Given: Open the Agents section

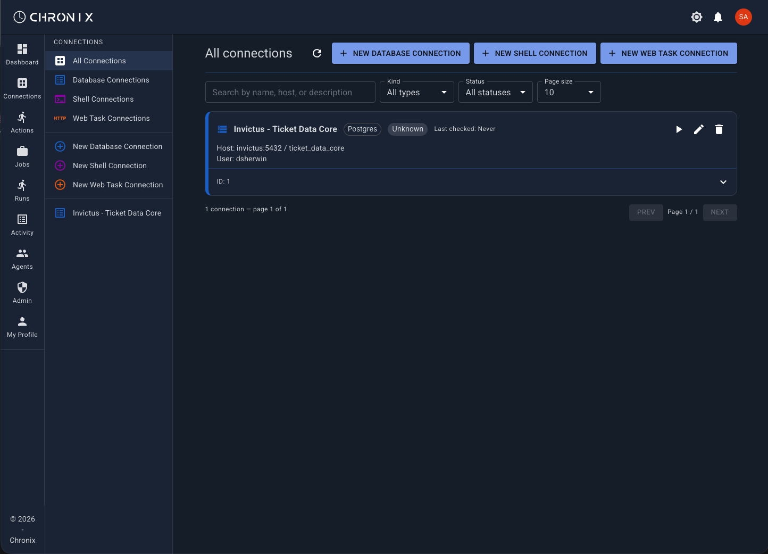Looking at the screenshot, I should pyautogui.click(x=22, y=259).
